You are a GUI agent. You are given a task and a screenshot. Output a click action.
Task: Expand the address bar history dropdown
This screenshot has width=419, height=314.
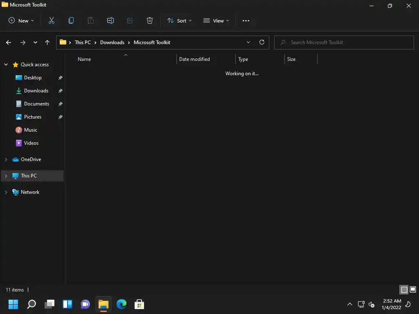coord(248,43)
